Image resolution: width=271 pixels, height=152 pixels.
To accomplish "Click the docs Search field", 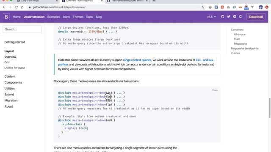I will [x=22, y=29].
